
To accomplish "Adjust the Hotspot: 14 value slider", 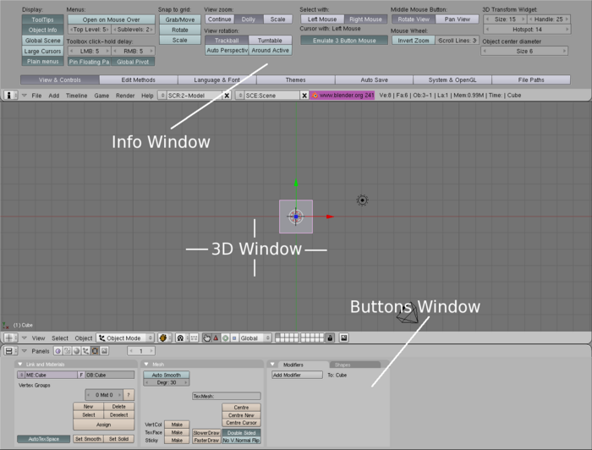I will pyautogui.click(x=527, y=29).
